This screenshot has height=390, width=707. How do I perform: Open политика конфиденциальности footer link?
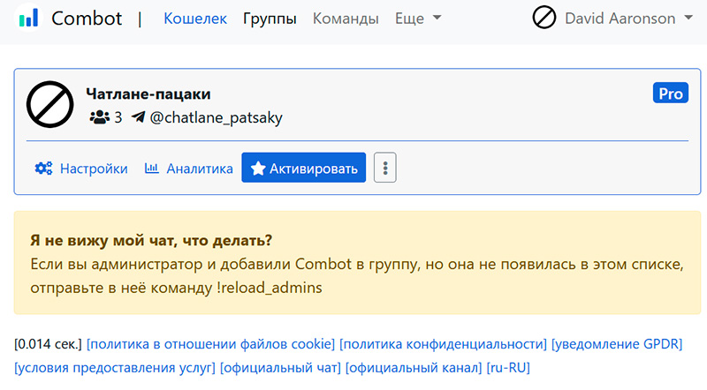click(443, 343)
